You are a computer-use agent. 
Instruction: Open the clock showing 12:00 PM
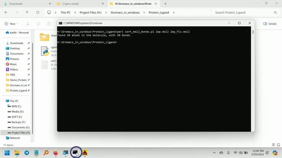258,153
